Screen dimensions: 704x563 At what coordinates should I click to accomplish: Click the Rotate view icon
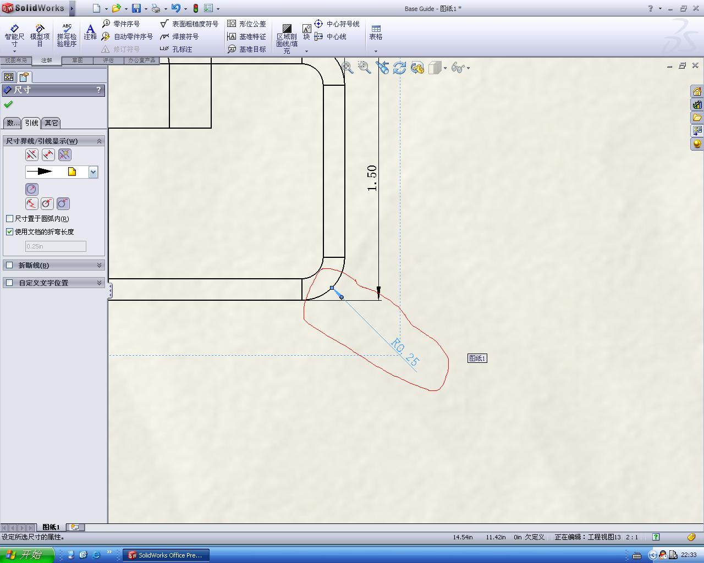(x=400, y=67)
